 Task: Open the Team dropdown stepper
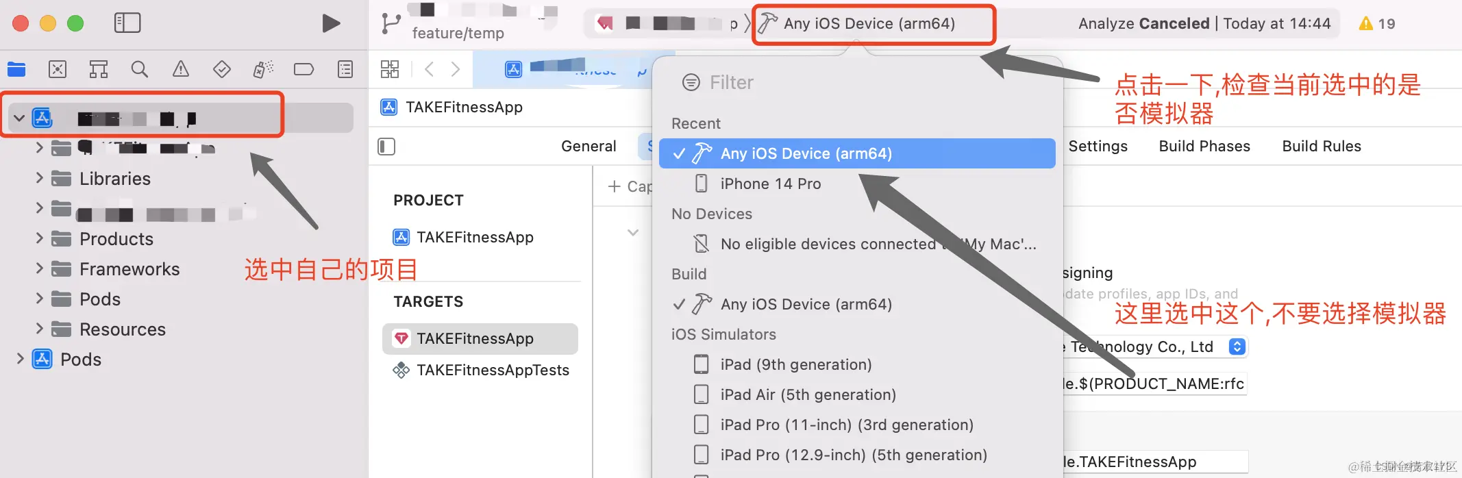(1237, 347)
